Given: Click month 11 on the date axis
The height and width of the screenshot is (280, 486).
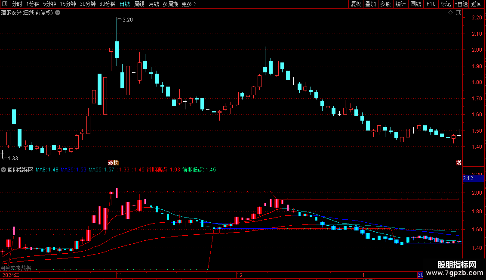Looking at the screenshot, I should (119, 275).
